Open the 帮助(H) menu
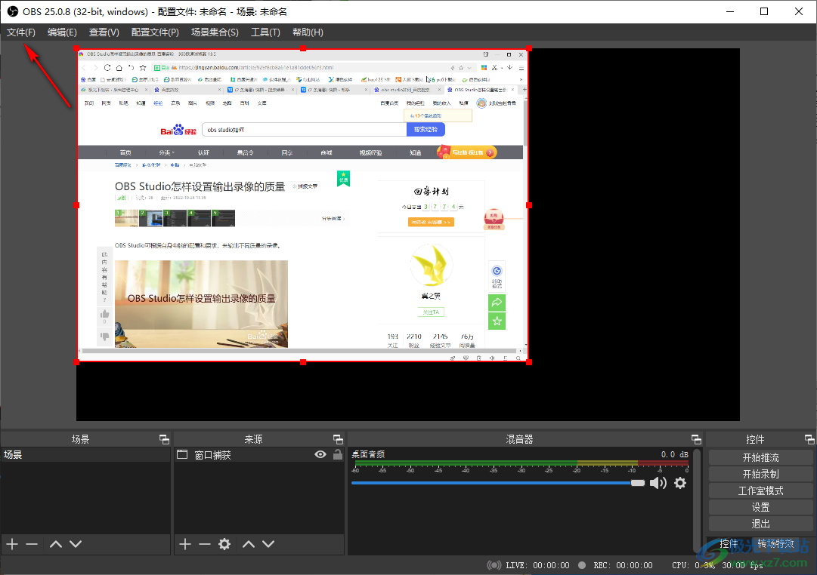The width and height of the screenshot is (817, 575). pyautogui.click(x=308, y=32)
